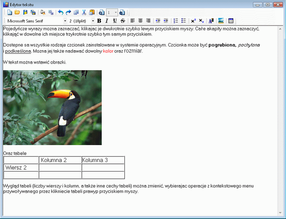The image size is (286, 219).
Task: Minimize the Edytor tekstu window
Action: click(x=258, y=4)
